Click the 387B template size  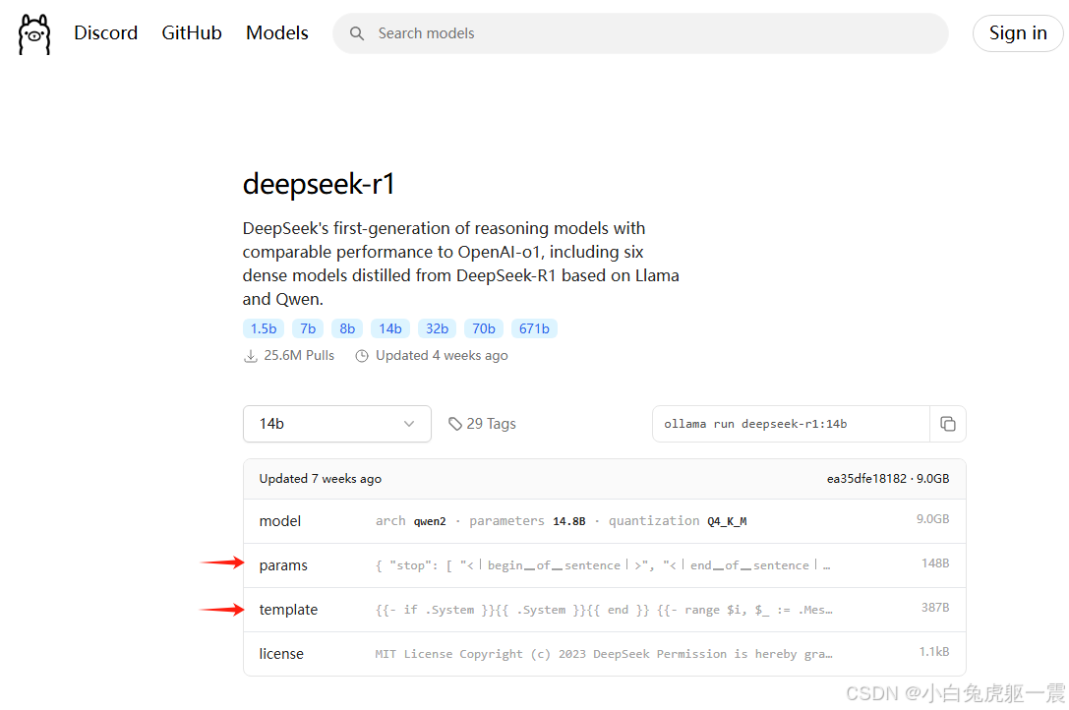click(935, 607)
